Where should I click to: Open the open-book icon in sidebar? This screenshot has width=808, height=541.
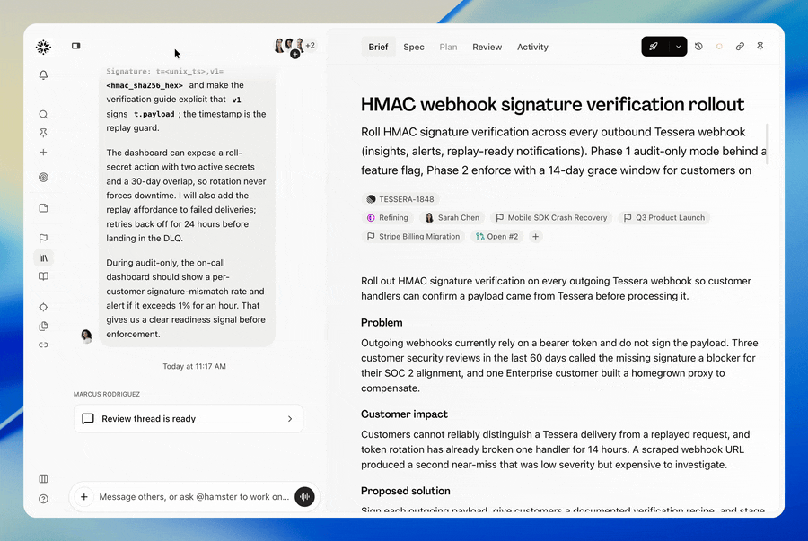(43, 276)
